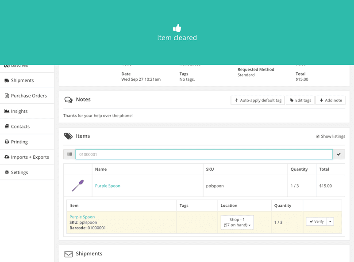
Task: Click the Printing printer icon
Action: [7, 142]
